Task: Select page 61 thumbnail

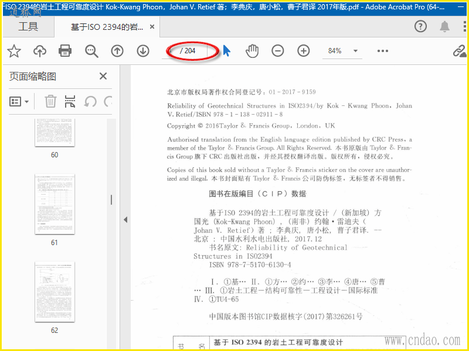Action: click(x=55, y=204)
